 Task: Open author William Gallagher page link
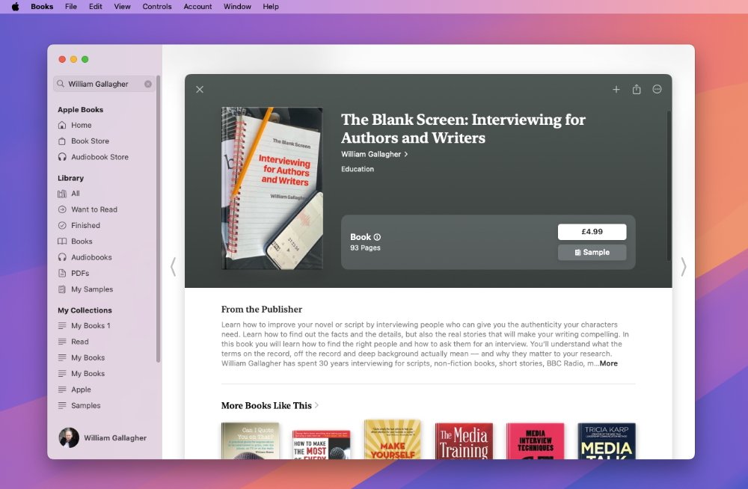[x=375, y=154]
